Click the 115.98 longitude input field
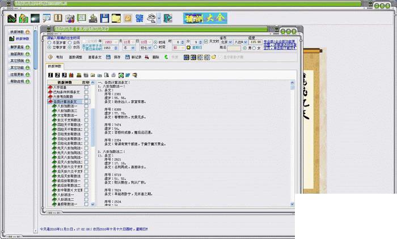 point(255,42)
